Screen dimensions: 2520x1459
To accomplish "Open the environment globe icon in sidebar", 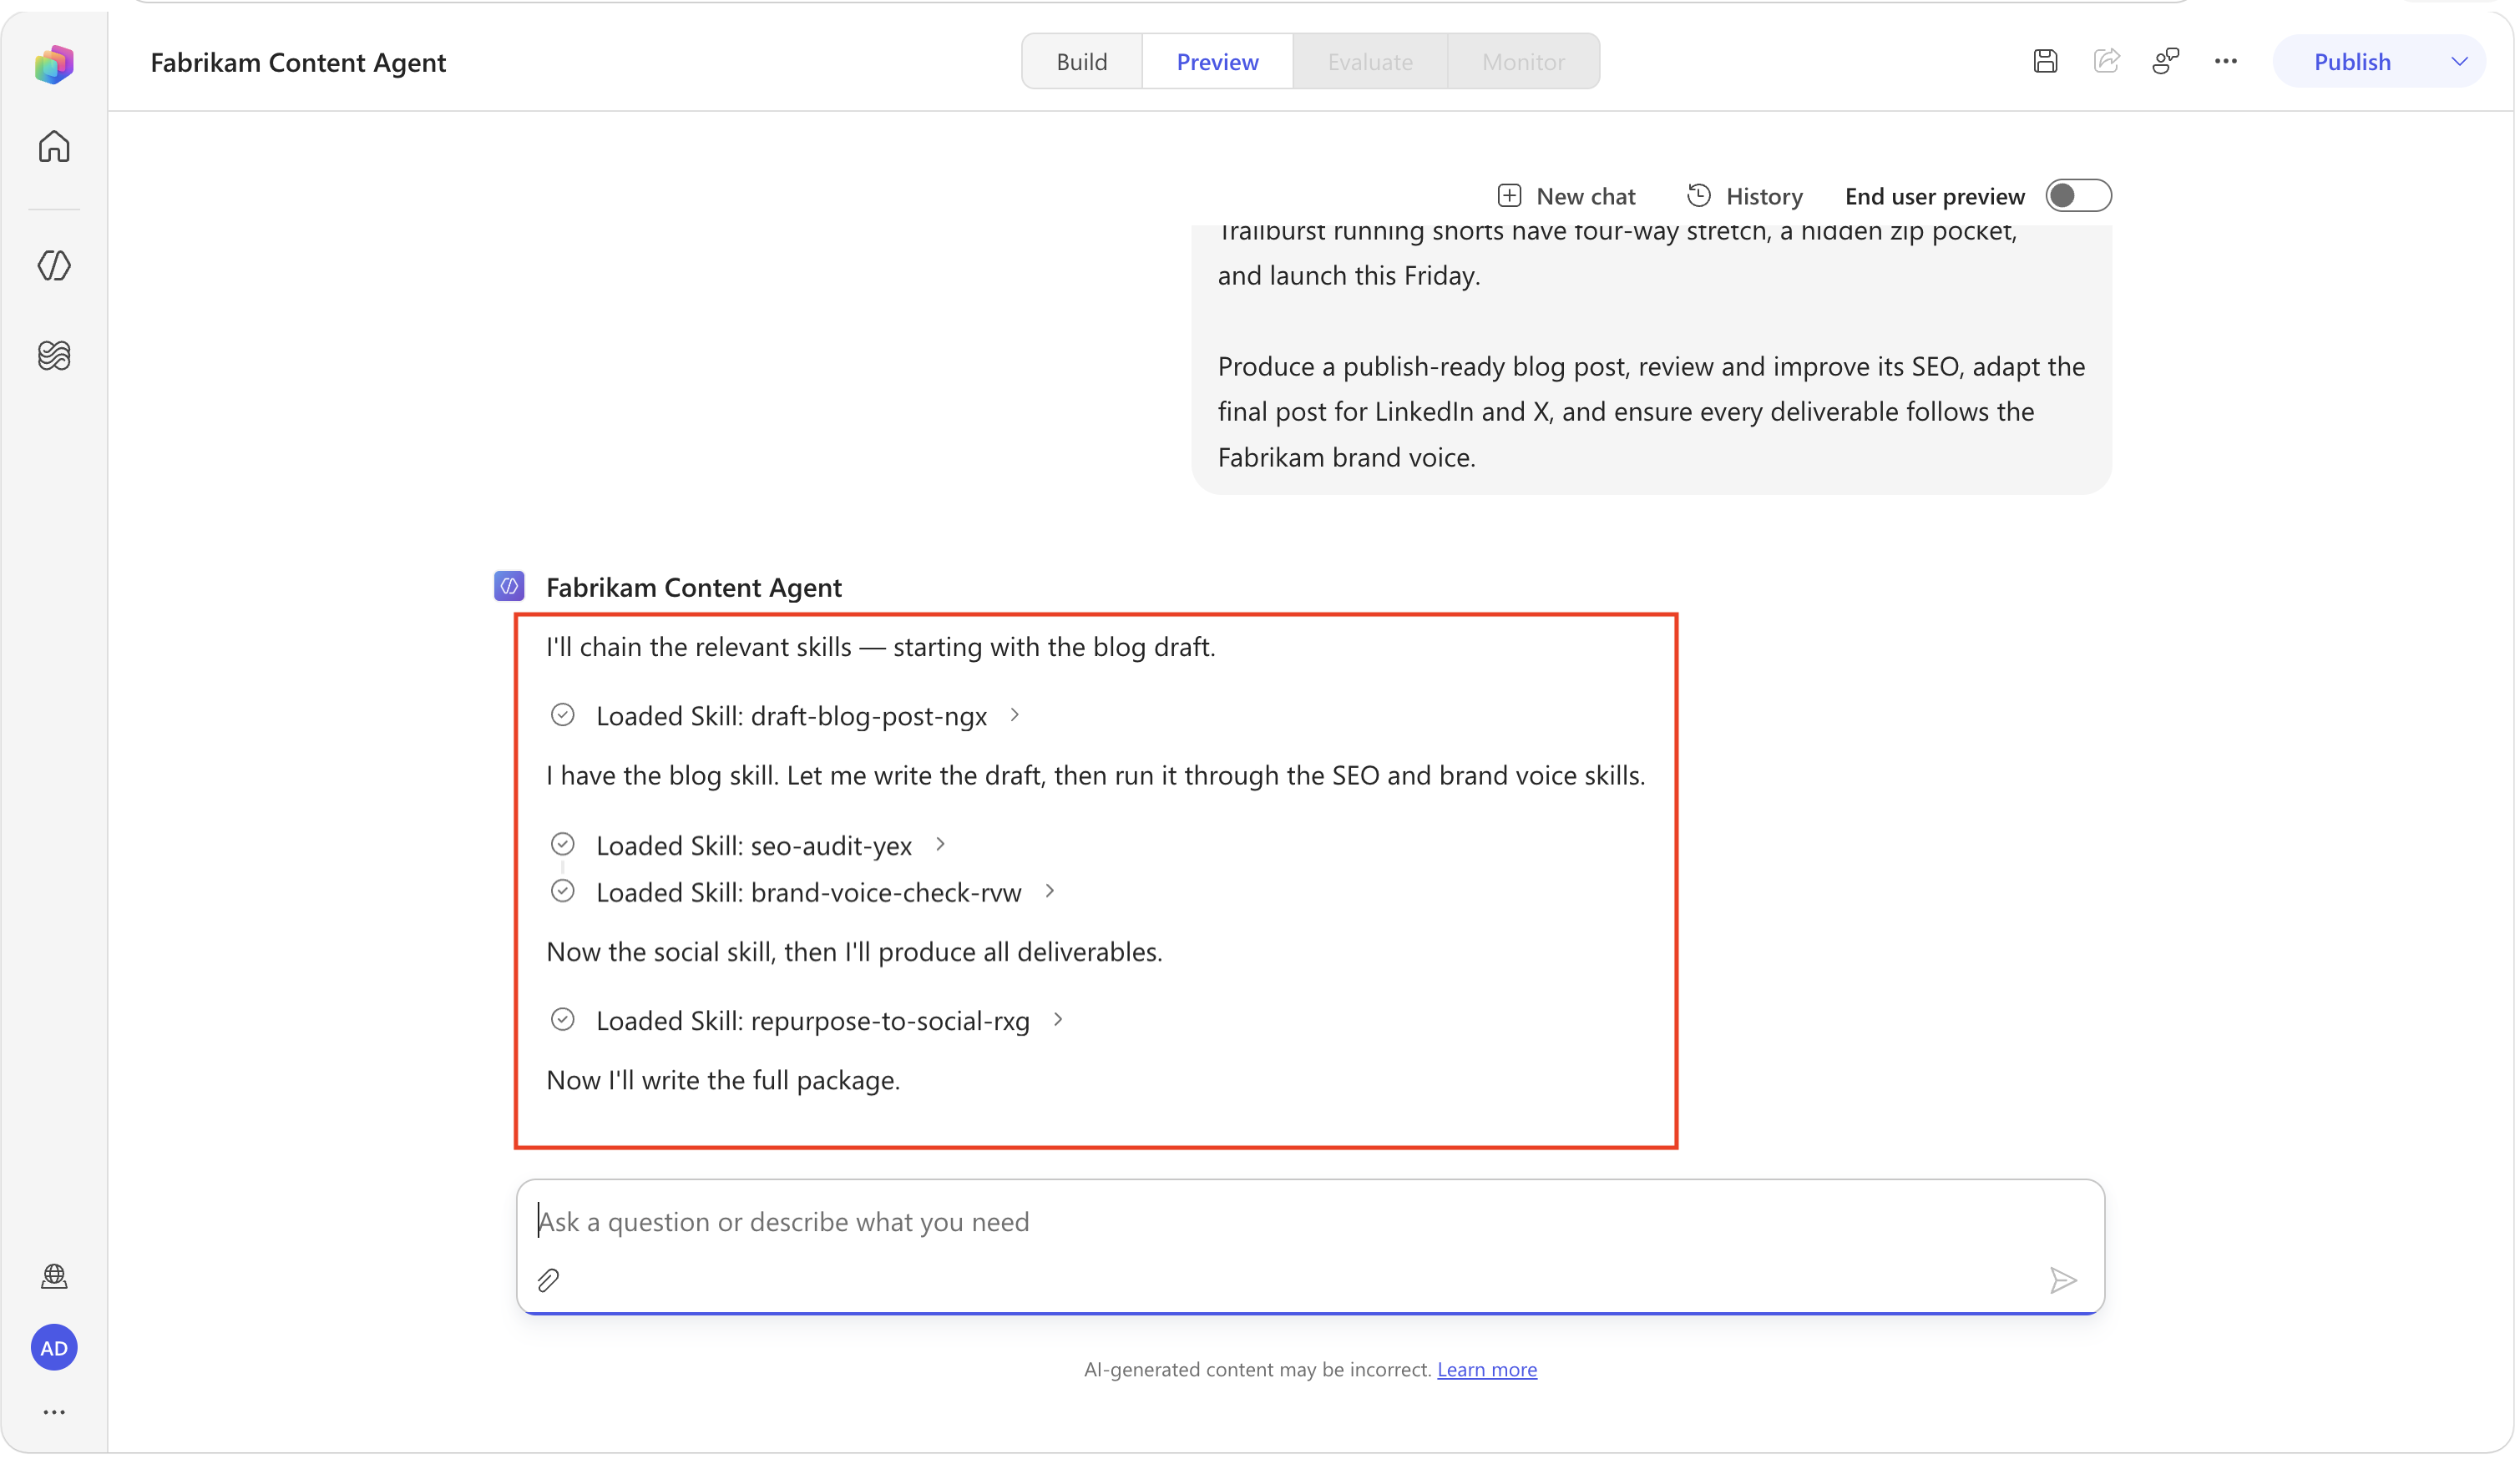I will (54, 1276).
